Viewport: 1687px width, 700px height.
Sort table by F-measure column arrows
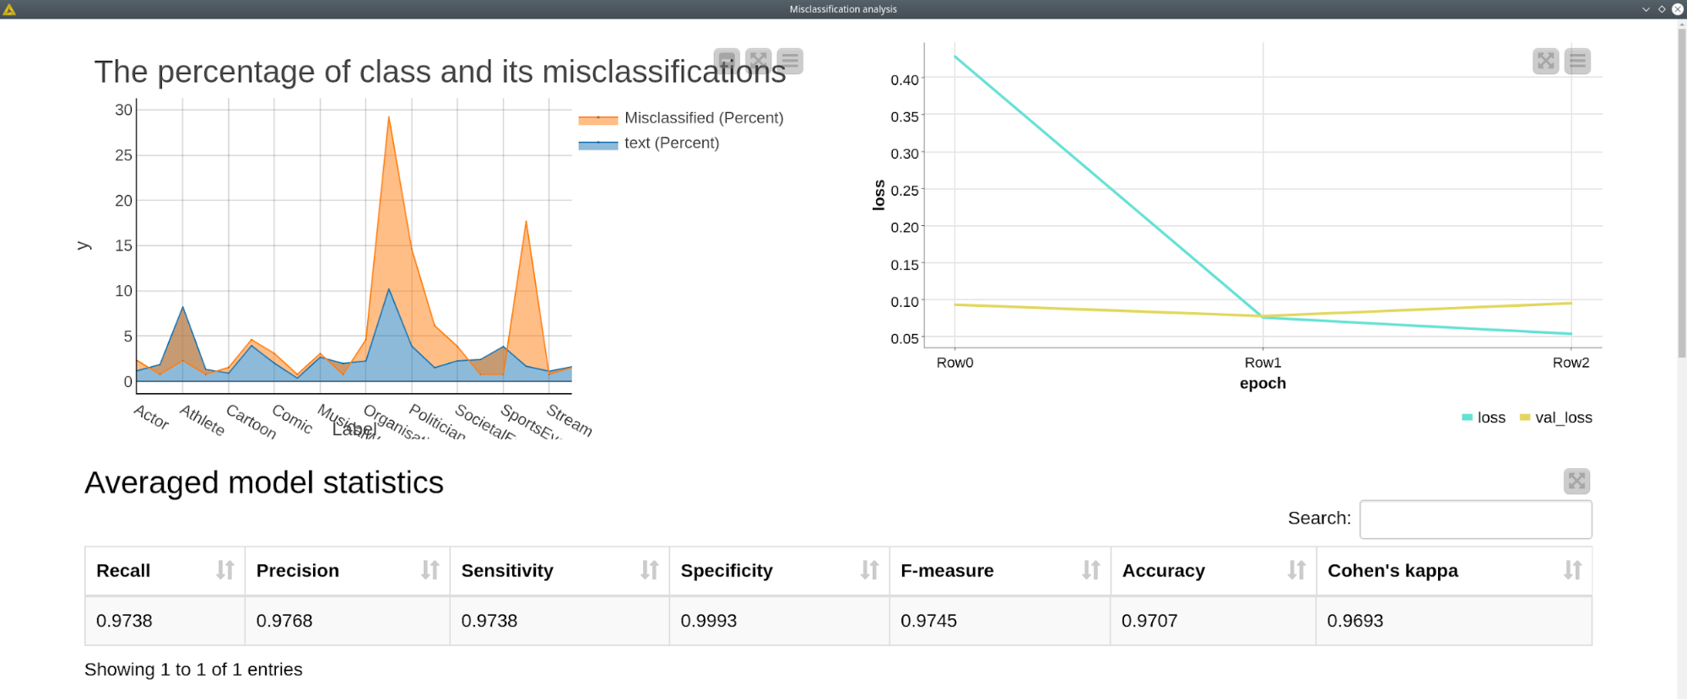[1090, 570]
